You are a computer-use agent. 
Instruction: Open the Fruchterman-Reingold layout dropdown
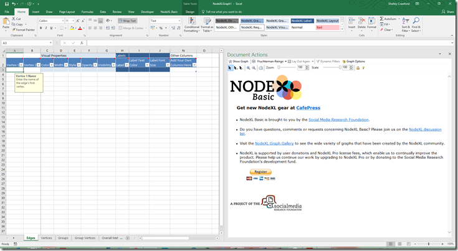coord(285,61)
